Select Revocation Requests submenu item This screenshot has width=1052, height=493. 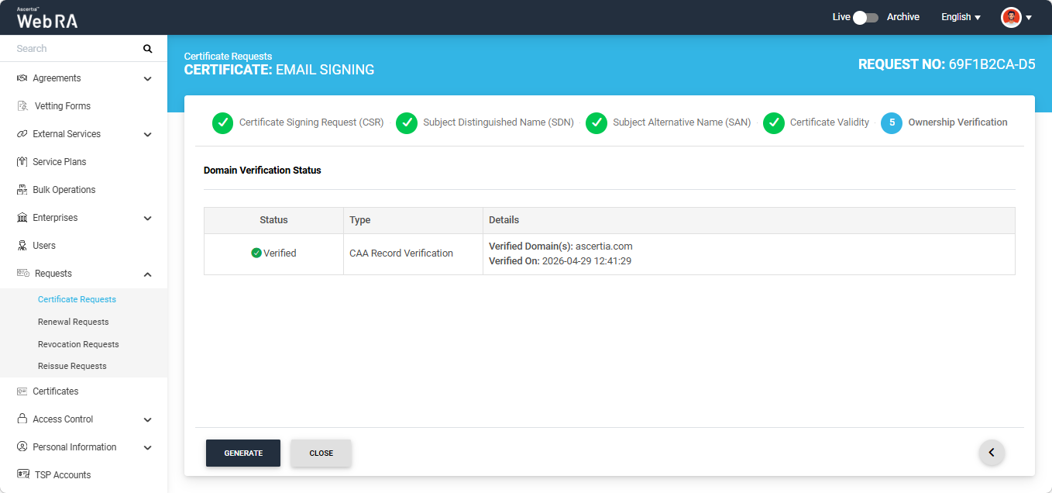78,344
